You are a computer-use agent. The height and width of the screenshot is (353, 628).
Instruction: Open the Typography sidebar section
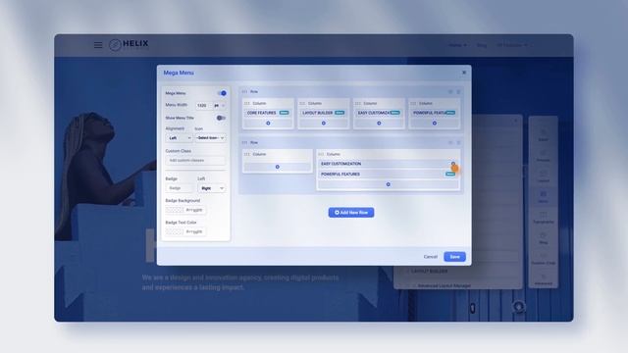click(x=543, y=218)
